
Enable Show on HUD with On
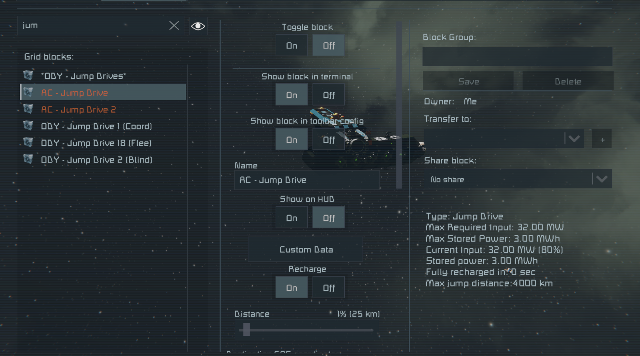click(292, 218)
